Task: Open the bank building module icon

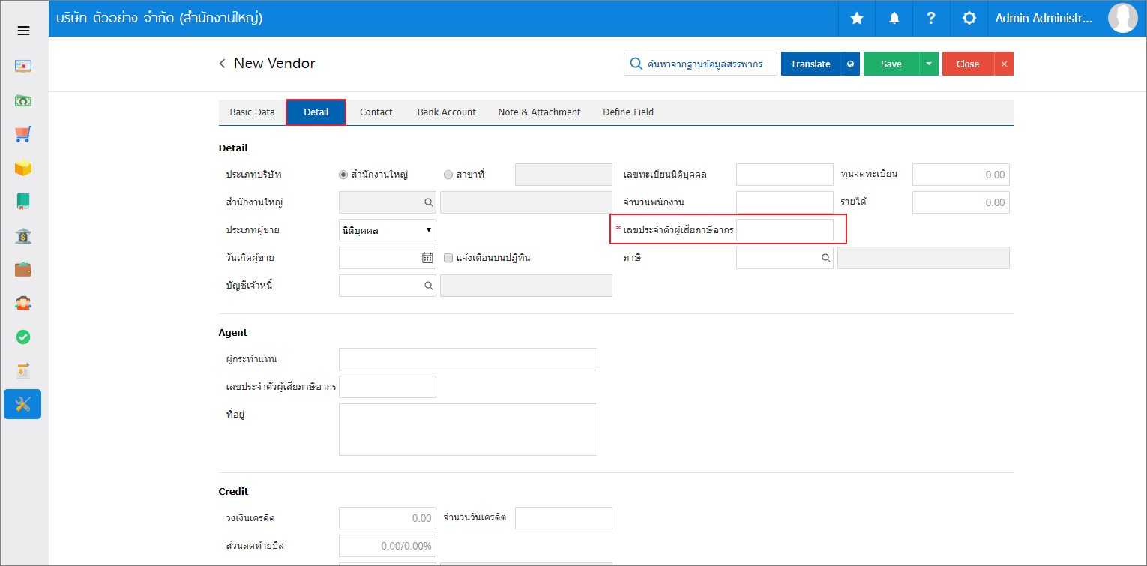Action: (23, 235)
